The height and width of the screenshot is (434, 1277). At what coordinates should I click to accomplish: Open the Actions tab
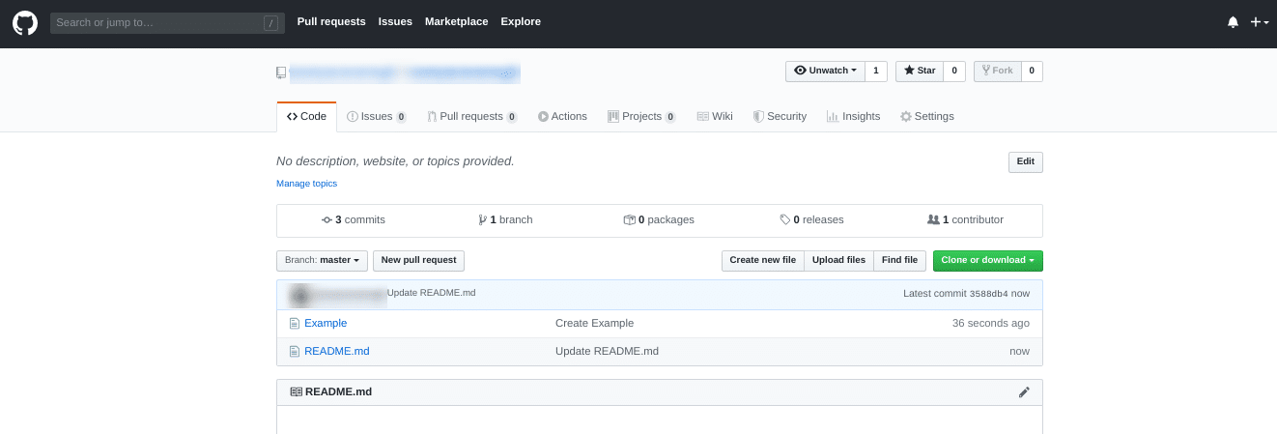coord(562,116)
